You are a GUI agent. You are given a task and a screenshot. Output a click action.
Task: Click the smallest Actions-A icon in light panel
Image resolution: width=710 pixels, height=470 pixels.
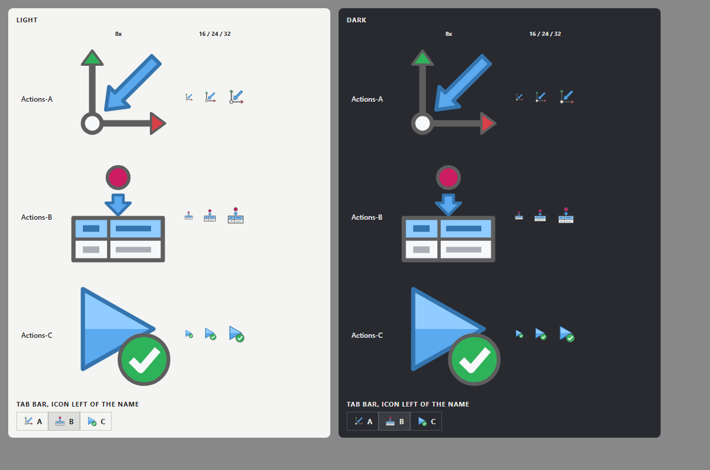click(189, 98)
